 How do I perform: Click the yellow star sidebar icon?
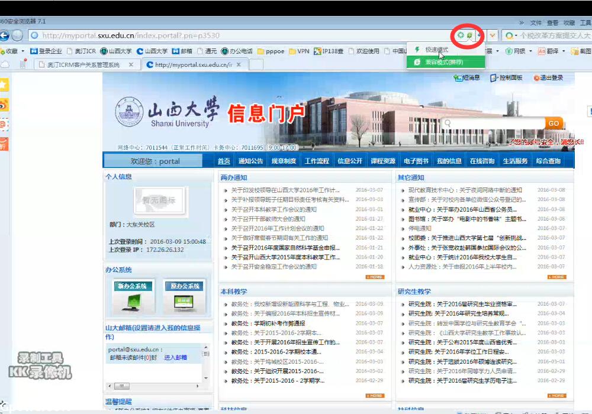[4, 85]
